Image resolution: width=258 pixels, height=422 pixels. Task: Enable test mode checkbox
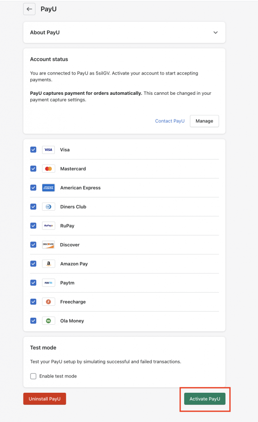(33, 376)
